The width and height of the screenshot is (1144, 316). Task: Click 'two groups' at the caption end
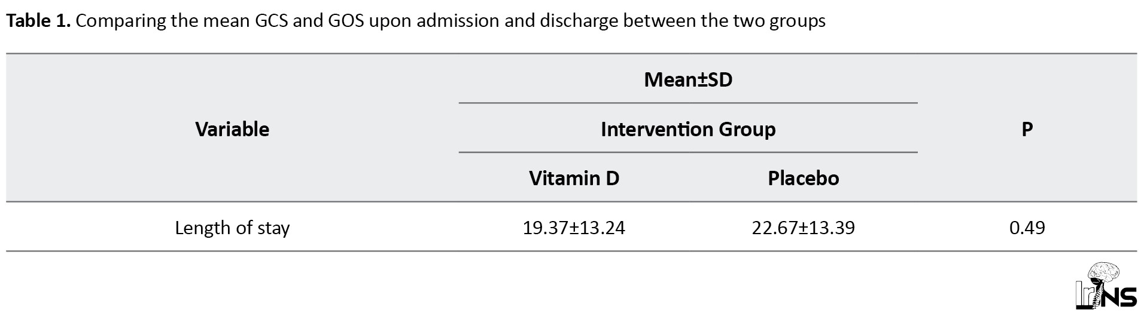coord(779,22)
